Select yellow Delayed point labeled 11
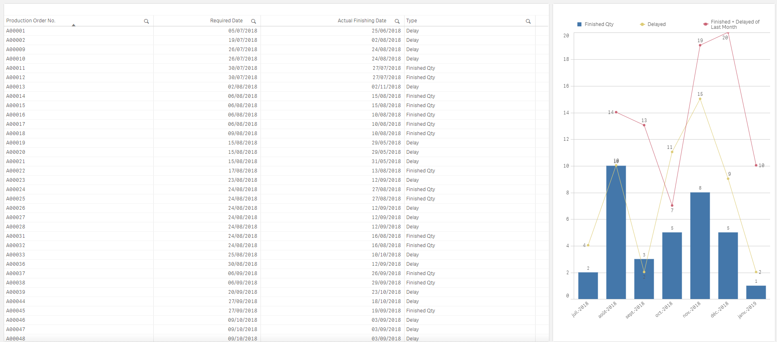Screen dimensions: 777x342 pyautogui.click(x=672, y=152)
